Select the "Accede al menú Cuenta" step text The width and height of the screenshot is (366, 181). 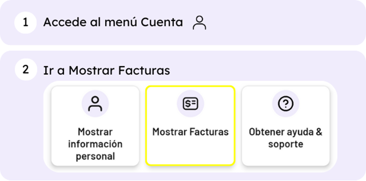click(x=113, y=22)
